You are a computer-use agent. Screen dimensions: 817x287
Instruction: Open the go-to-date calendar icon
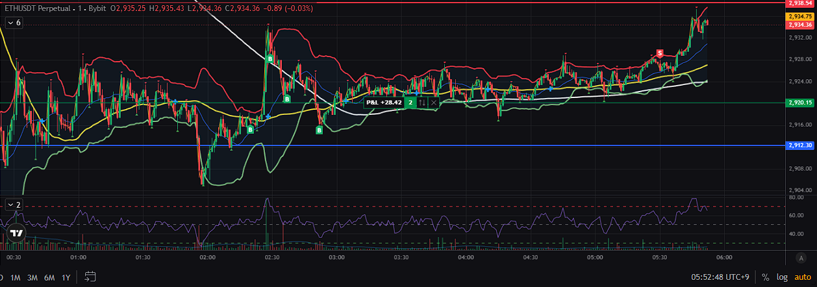click(x=90, y=277)
